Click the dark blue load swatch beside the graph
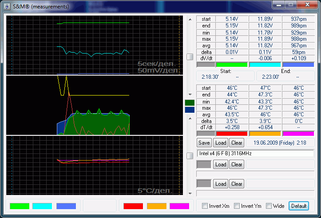The height and width of the screenshot is (218, 321). (x=190, y=110)
